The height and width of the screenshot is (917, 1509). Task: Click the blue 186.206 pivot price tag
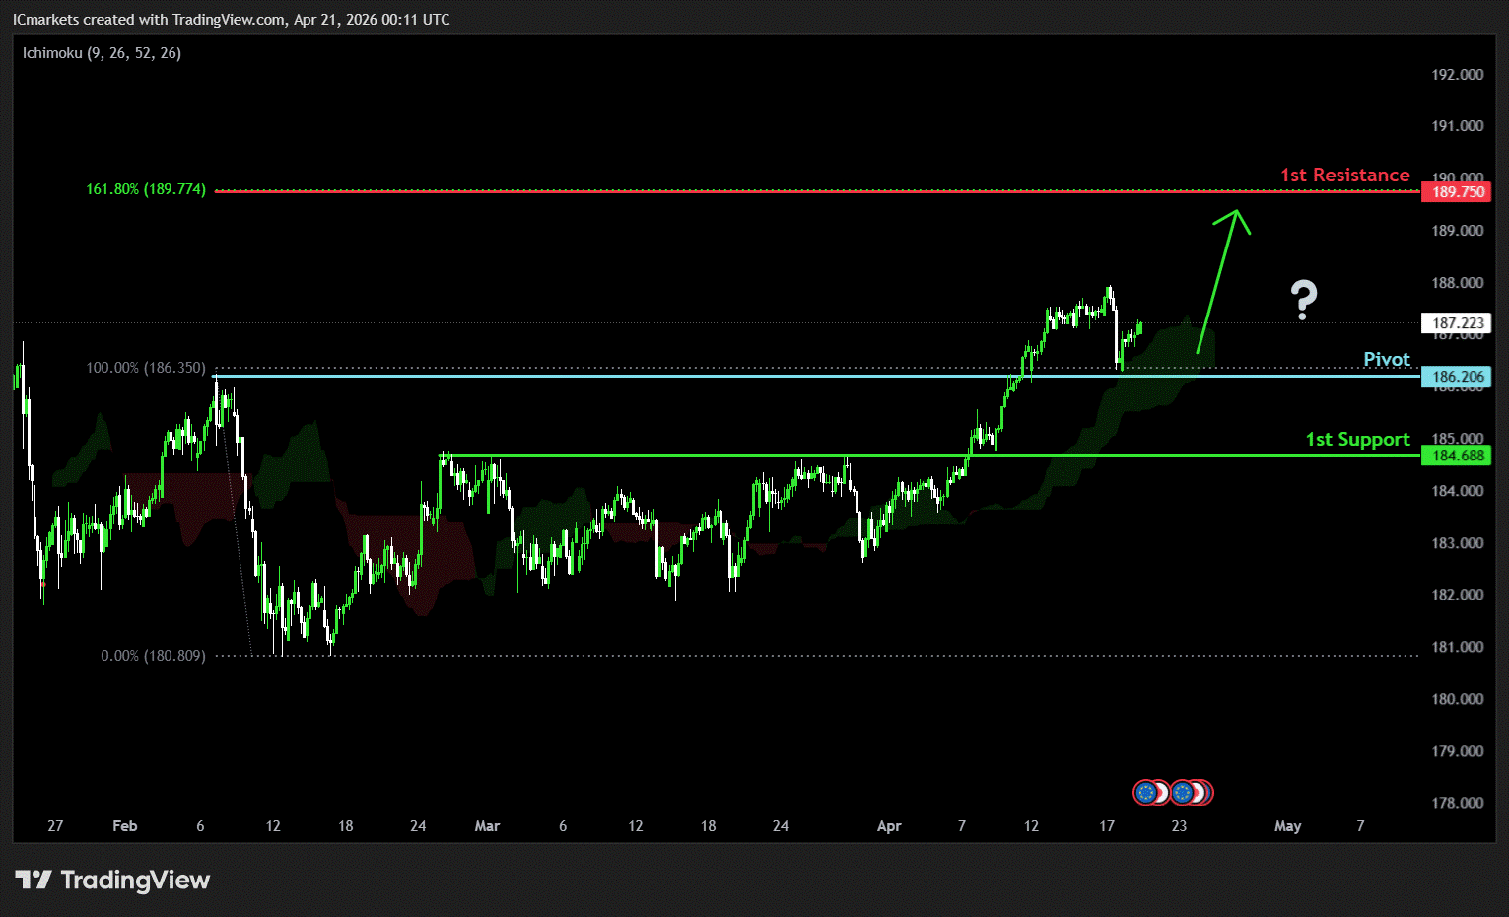pos(1457,377)
